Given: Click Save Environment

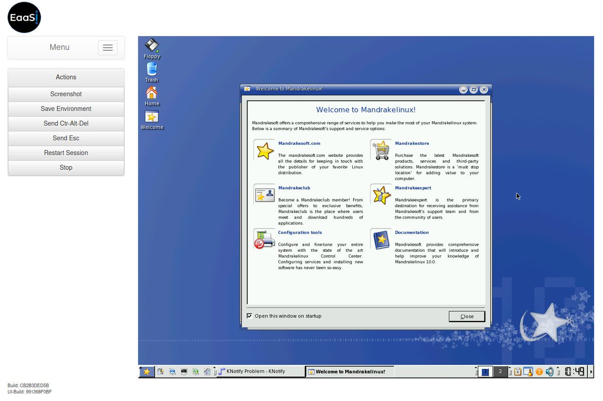Looking at the screenshot, I should [x=66, y=109].
